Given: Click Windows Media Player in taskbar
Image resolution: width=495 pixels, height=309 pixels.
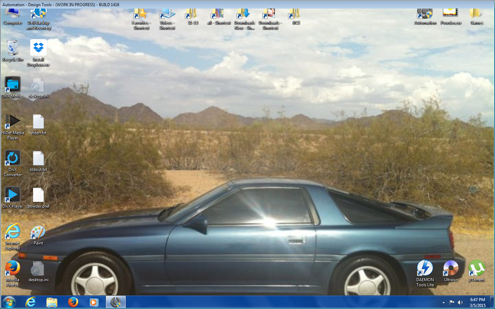Looking at the screenshot, I should (94, 302).
